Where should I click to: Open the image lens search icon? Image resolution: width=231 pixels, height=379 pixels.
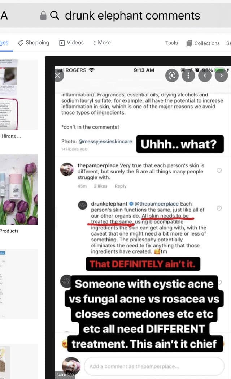tap(172, 76)
